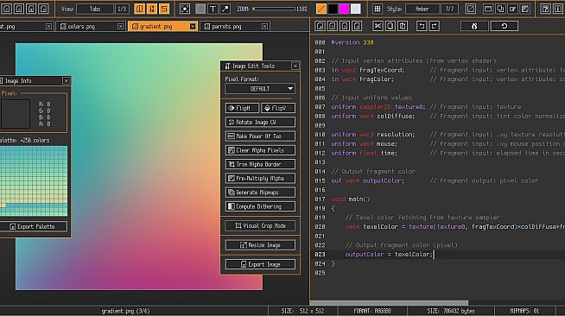Adjust the ZOOM slider
This screenshot has width=565, height=316.
click(274, 9)
